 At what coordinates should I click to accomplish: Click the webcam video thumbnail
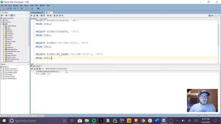click(202, 101)
